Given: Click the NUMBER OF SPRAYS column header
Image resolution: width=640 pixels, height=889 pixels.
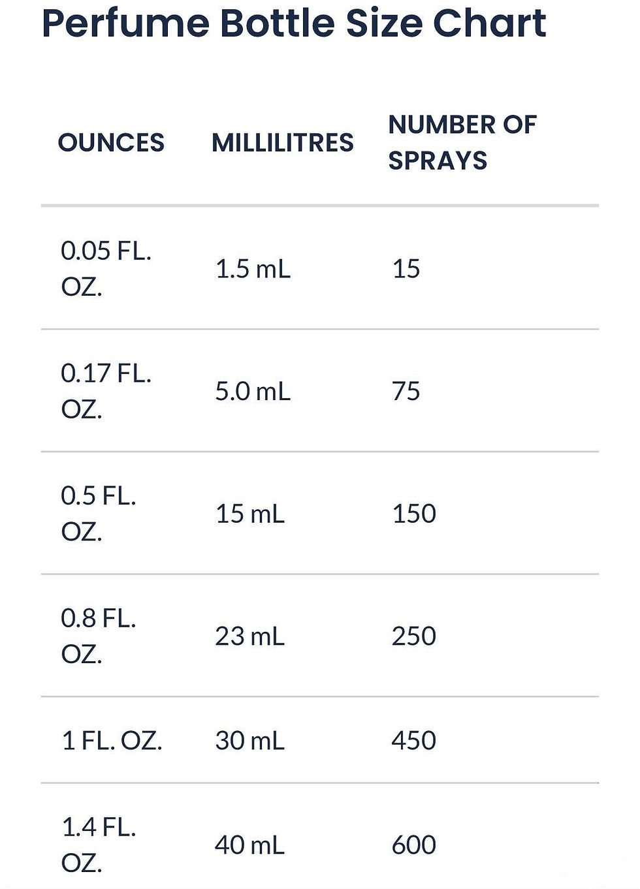Looking at the screenshot, I should point(462,142).
